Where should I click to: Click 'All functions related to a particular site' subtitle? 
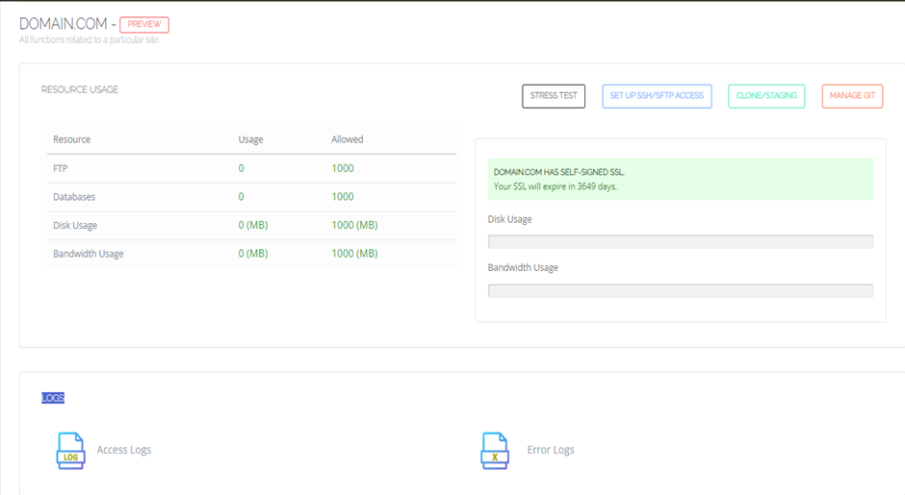pyautogui.click(x=90, y=39)
